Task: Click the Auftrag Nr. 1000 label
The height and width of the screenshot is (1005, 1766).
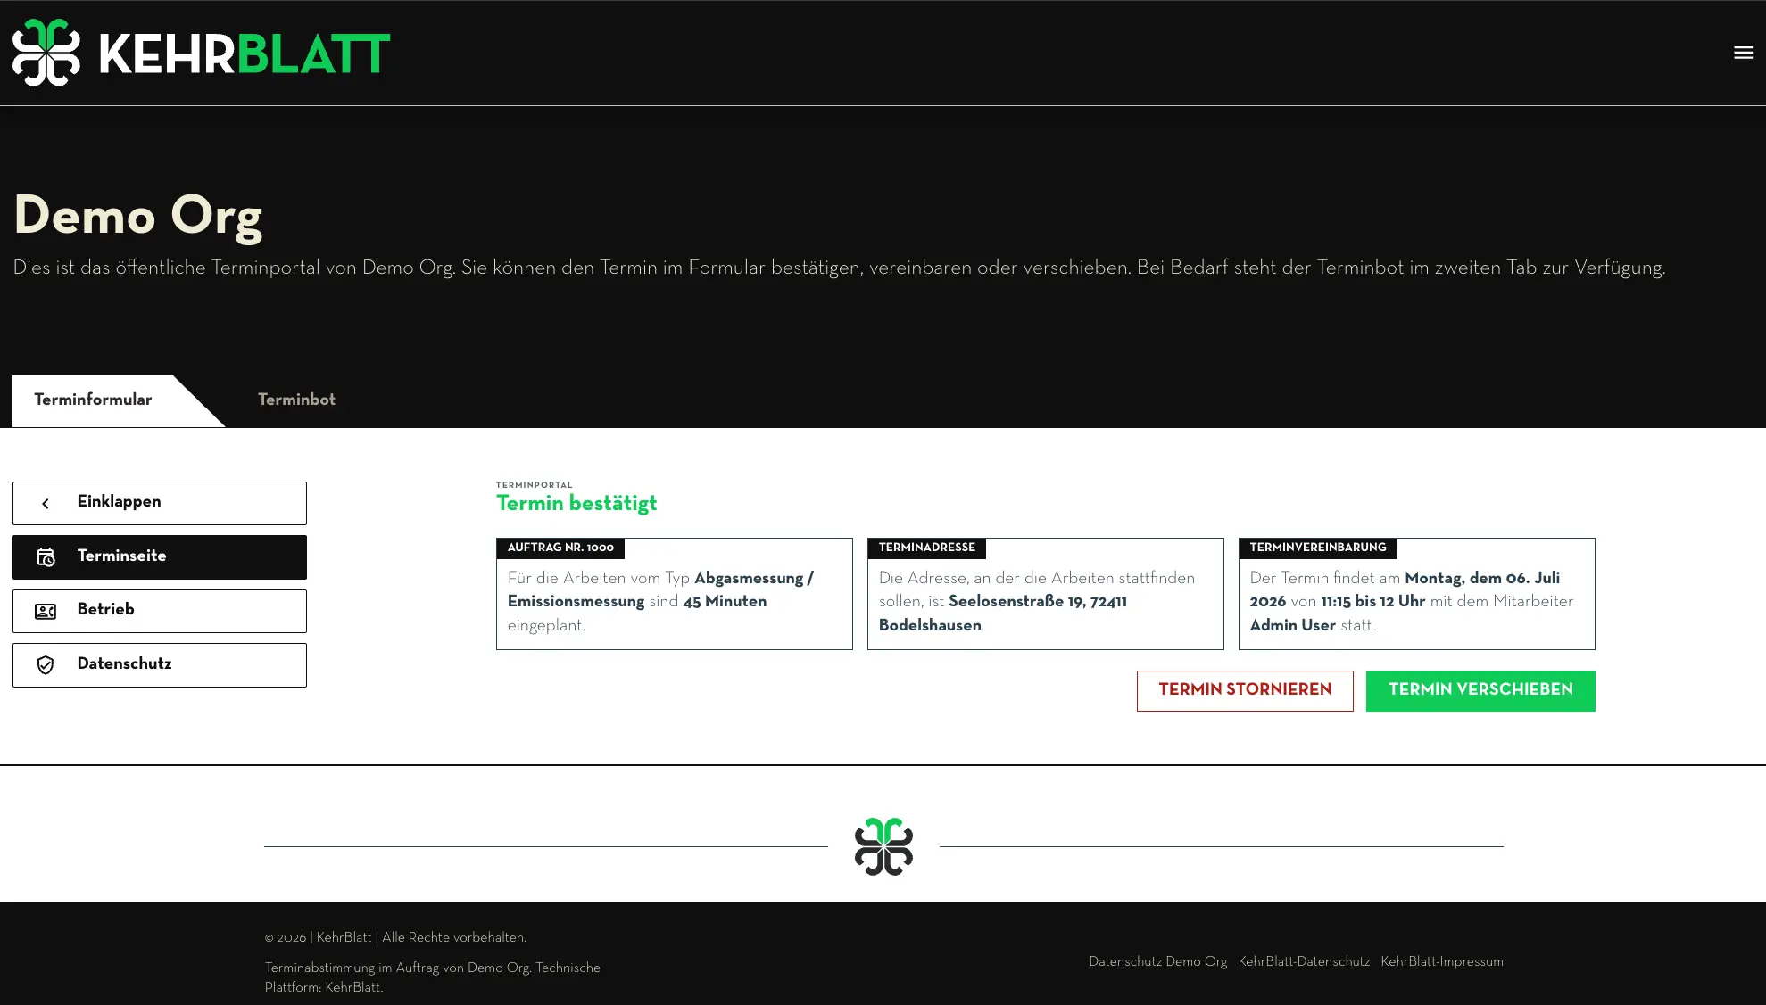Action: pos(560,548)
